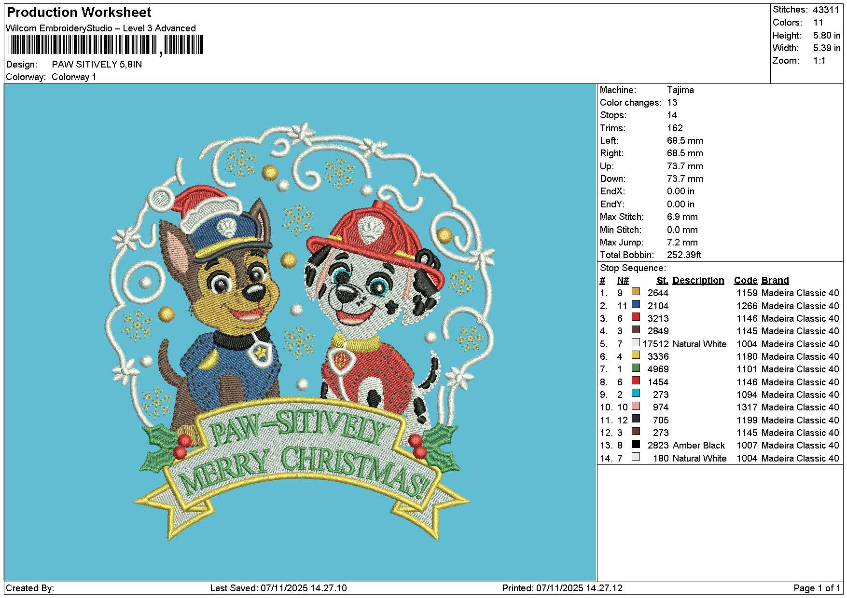Select the Height value 5.80 in
The image size is (847, 598).
827,35
